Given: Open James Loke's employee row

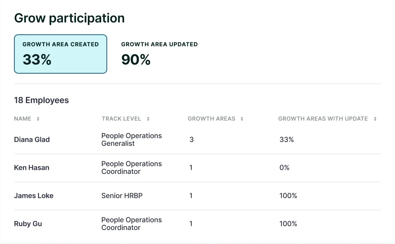Looking at the screenshot, I should [x=34, y=196].
